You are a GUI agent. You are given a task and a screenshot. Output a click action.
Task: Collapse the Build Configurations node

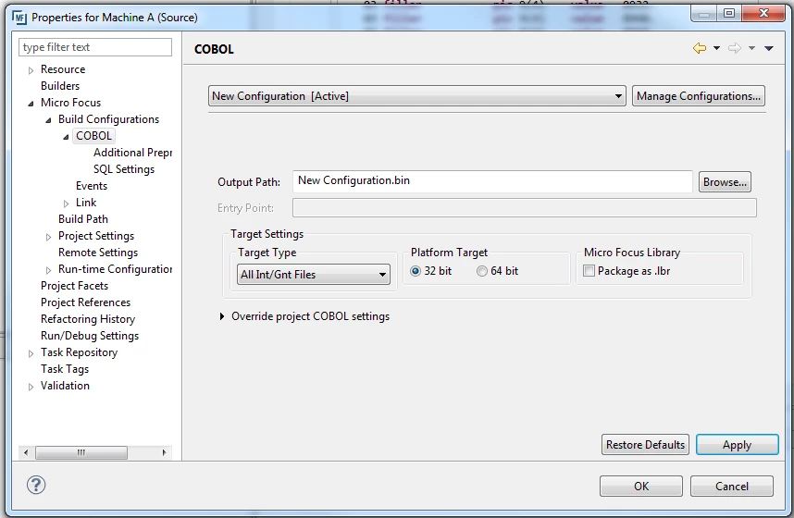pos(48,120)
